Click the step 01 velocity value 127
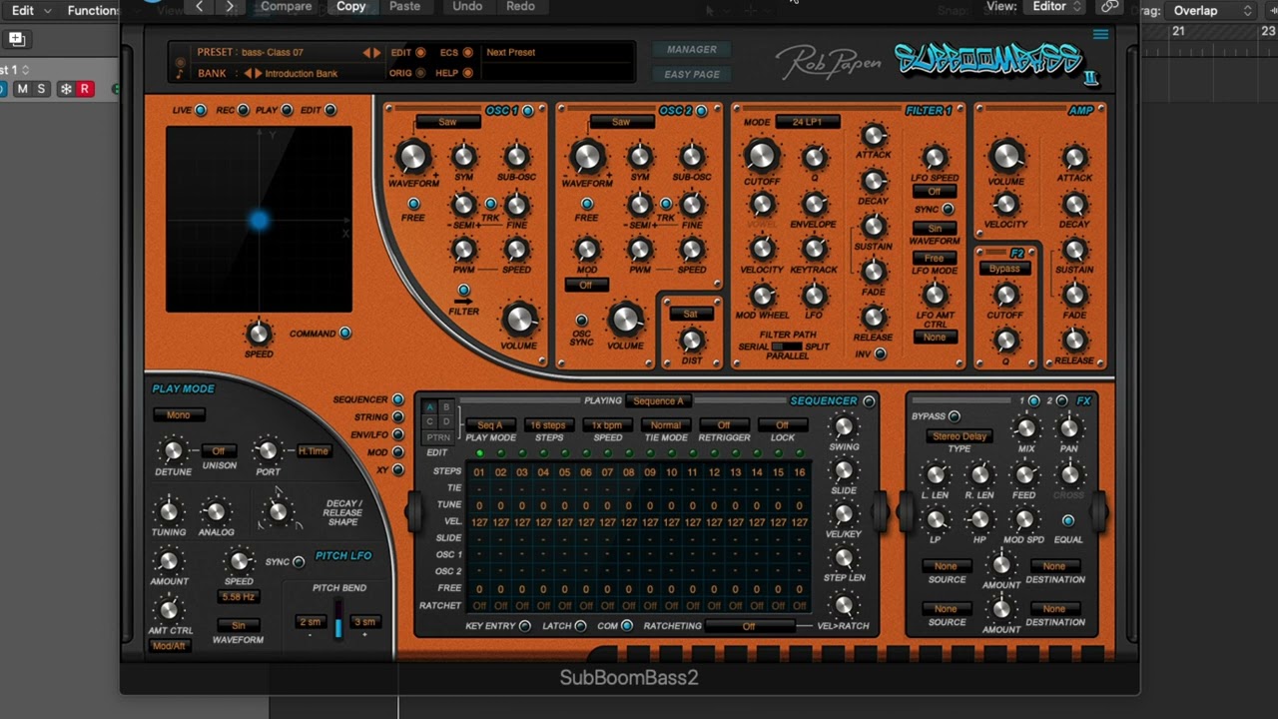The width and height of the screenshot is (1278, 719). (480, 522)
